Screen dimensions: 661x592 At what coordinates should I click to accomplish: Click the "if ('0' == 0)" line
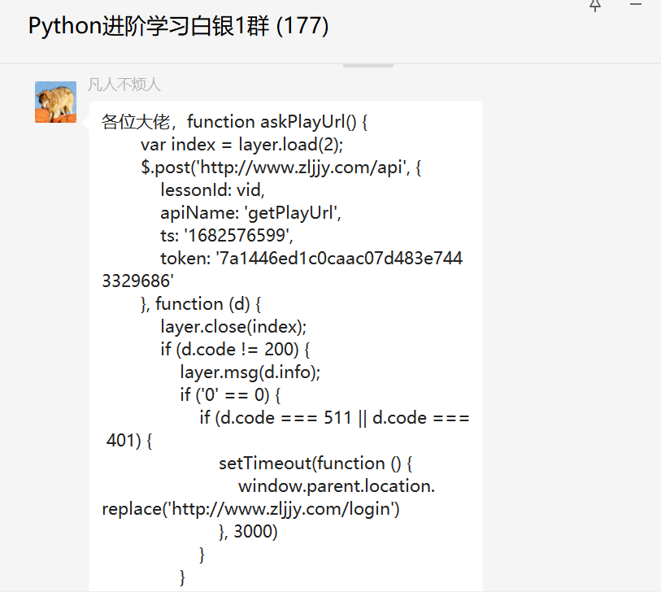click(x=230, y=395)
